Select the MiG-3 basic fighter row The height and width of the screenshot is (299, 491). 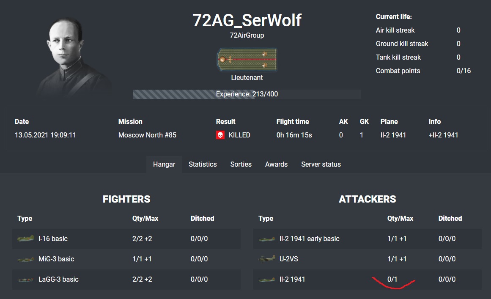click(126, 259)
